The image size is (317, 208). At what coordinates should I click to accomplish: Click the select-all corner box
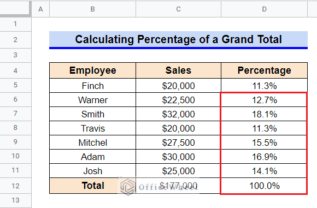[15, 8]
